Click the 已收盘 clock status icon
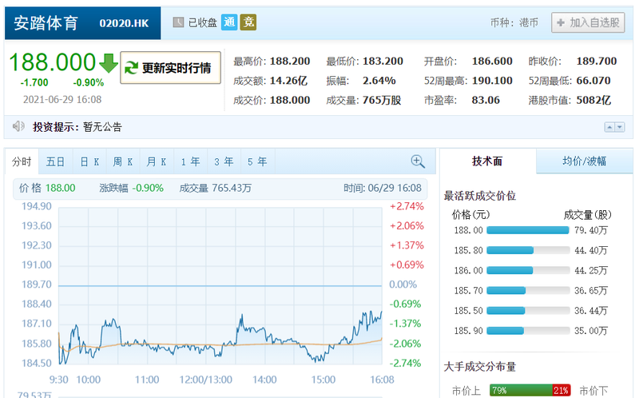 pos(178,22)
